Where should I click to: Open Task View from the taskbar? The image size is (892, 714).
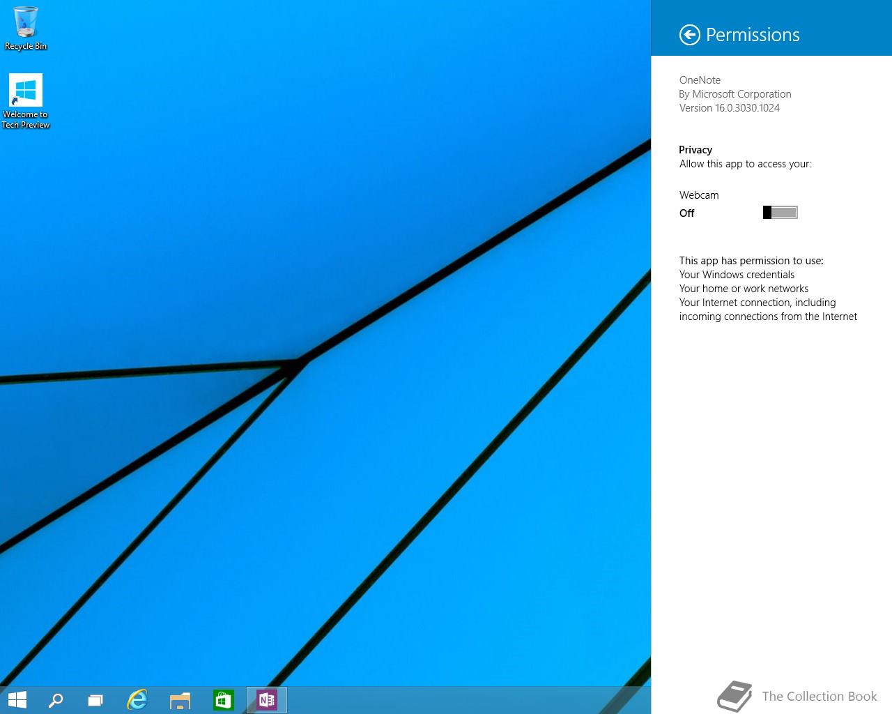click(95, 700)
